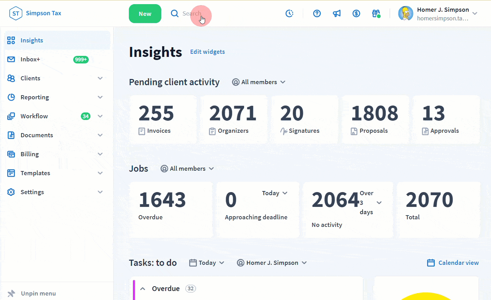Click the green New button
The width and height of the screenshot is (491, 300).
145,14
